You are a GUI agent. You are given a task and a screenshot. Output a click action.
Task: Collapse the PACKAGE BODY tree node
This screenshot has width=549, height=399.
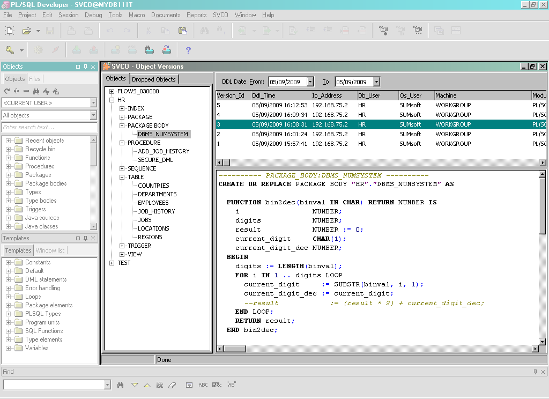pyautogui.click(x=122, y=125)
